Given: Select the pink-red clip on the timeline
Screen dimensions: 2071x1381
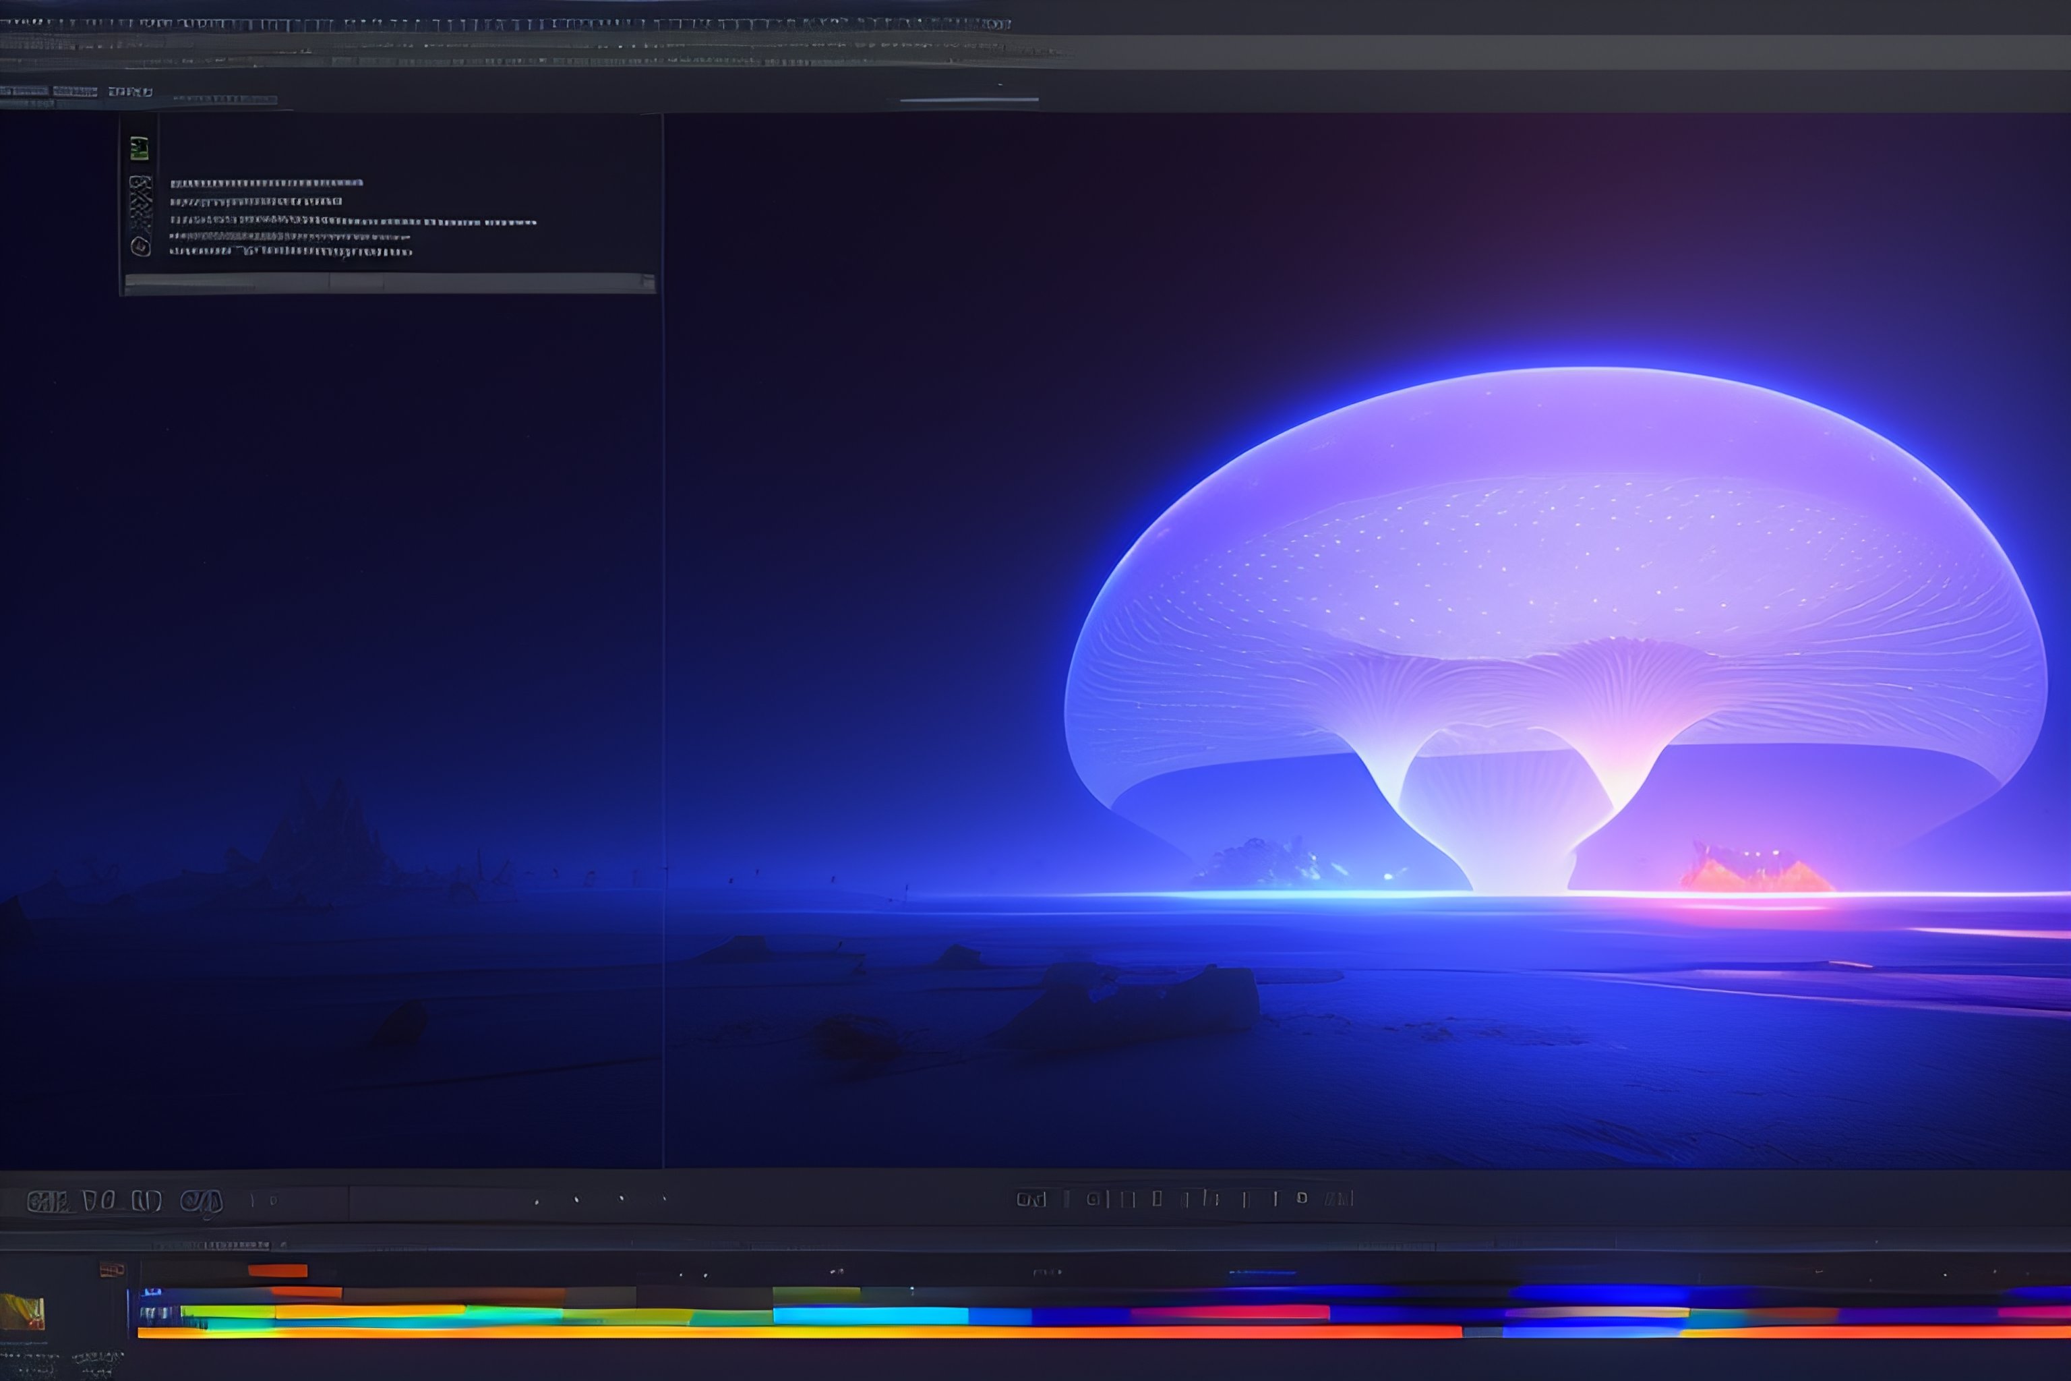Looking at the screenshot, I should coord(1229,1313).
